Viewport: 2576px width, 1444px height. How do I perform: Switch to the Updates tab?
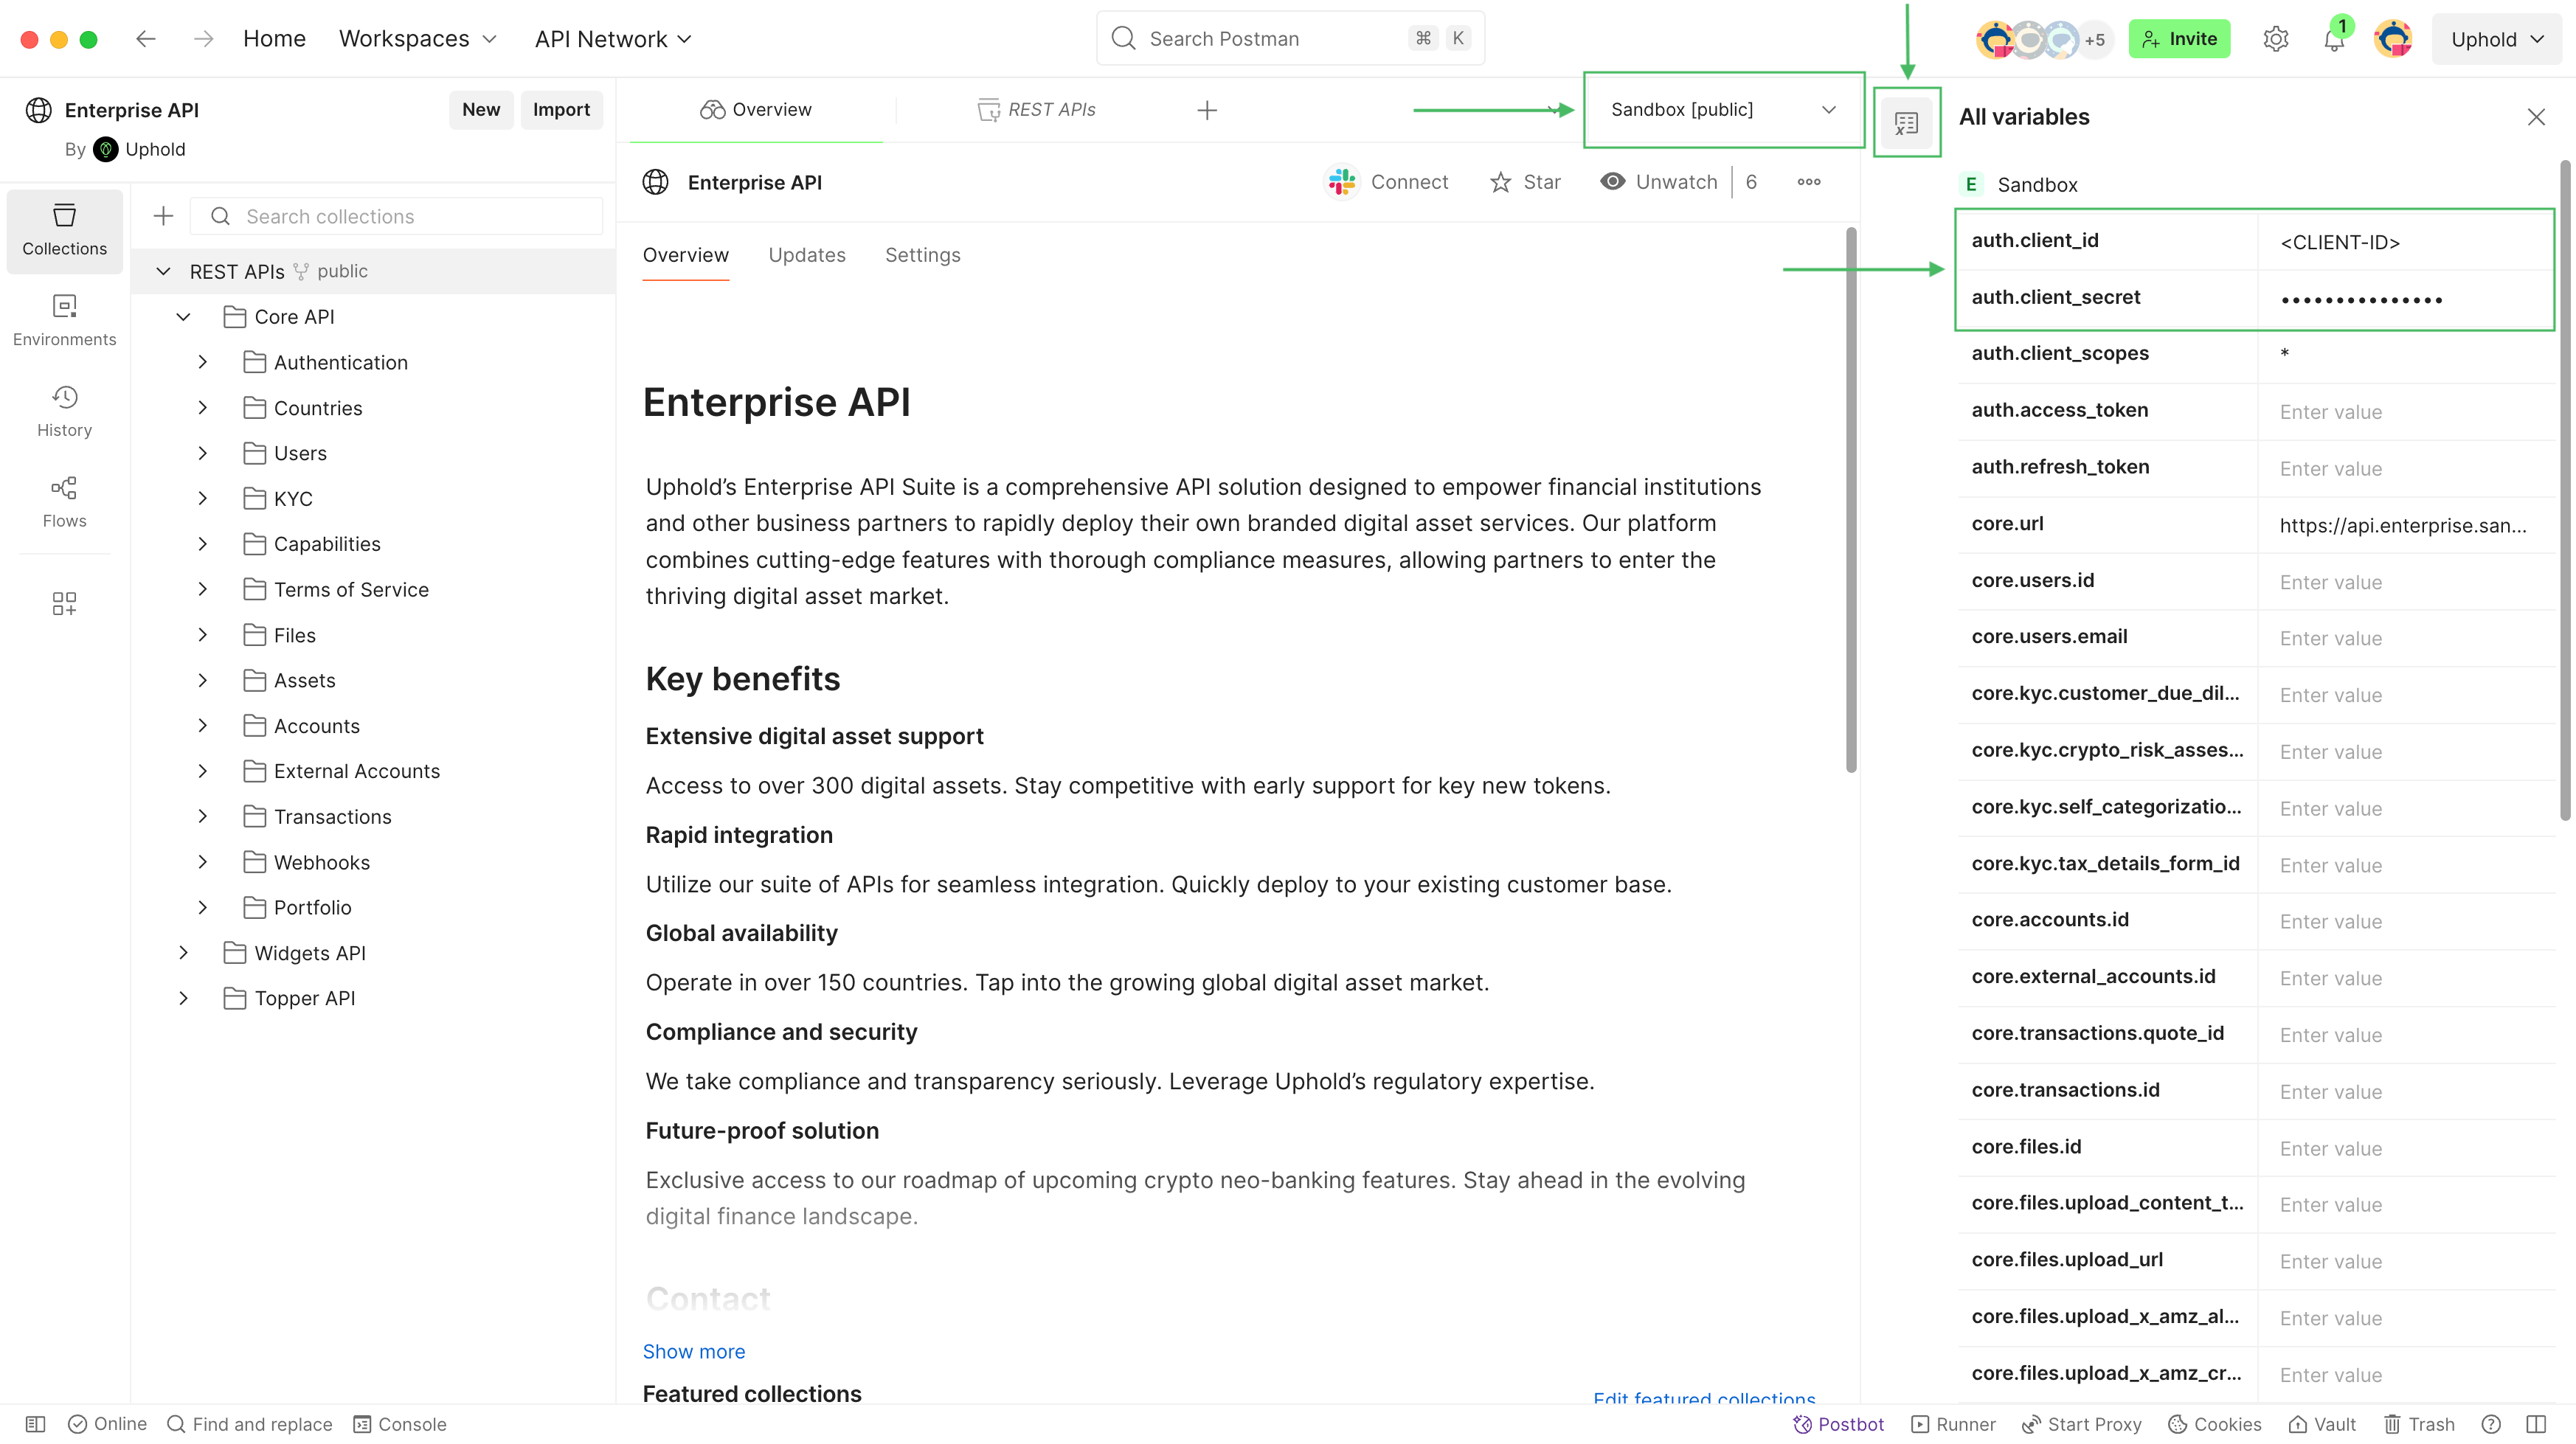point(807,255)
